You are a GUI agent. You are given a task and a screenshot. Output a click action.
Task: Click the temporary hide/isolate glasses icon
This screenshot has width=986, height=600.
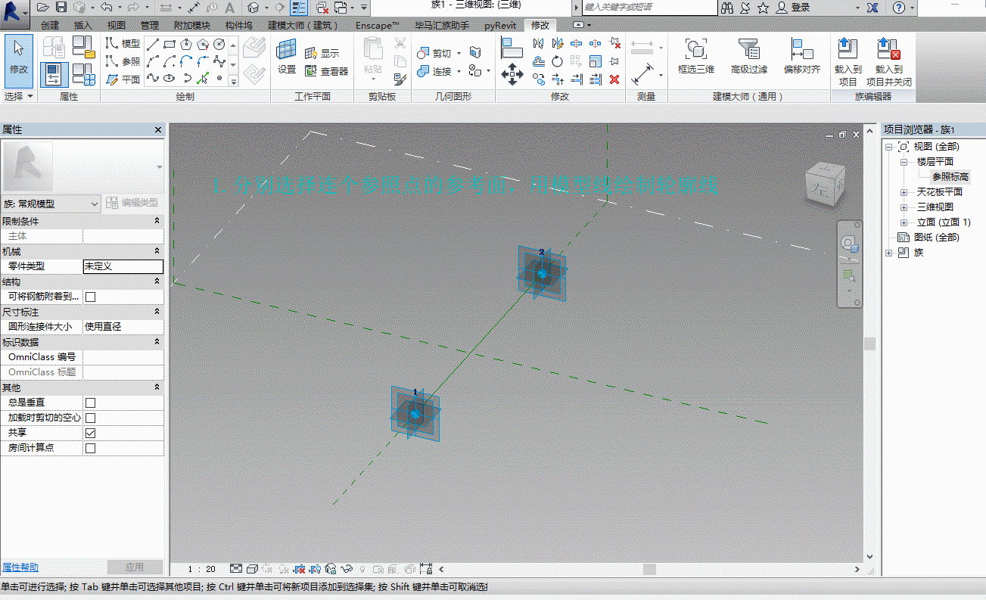(x=347, y=568)
